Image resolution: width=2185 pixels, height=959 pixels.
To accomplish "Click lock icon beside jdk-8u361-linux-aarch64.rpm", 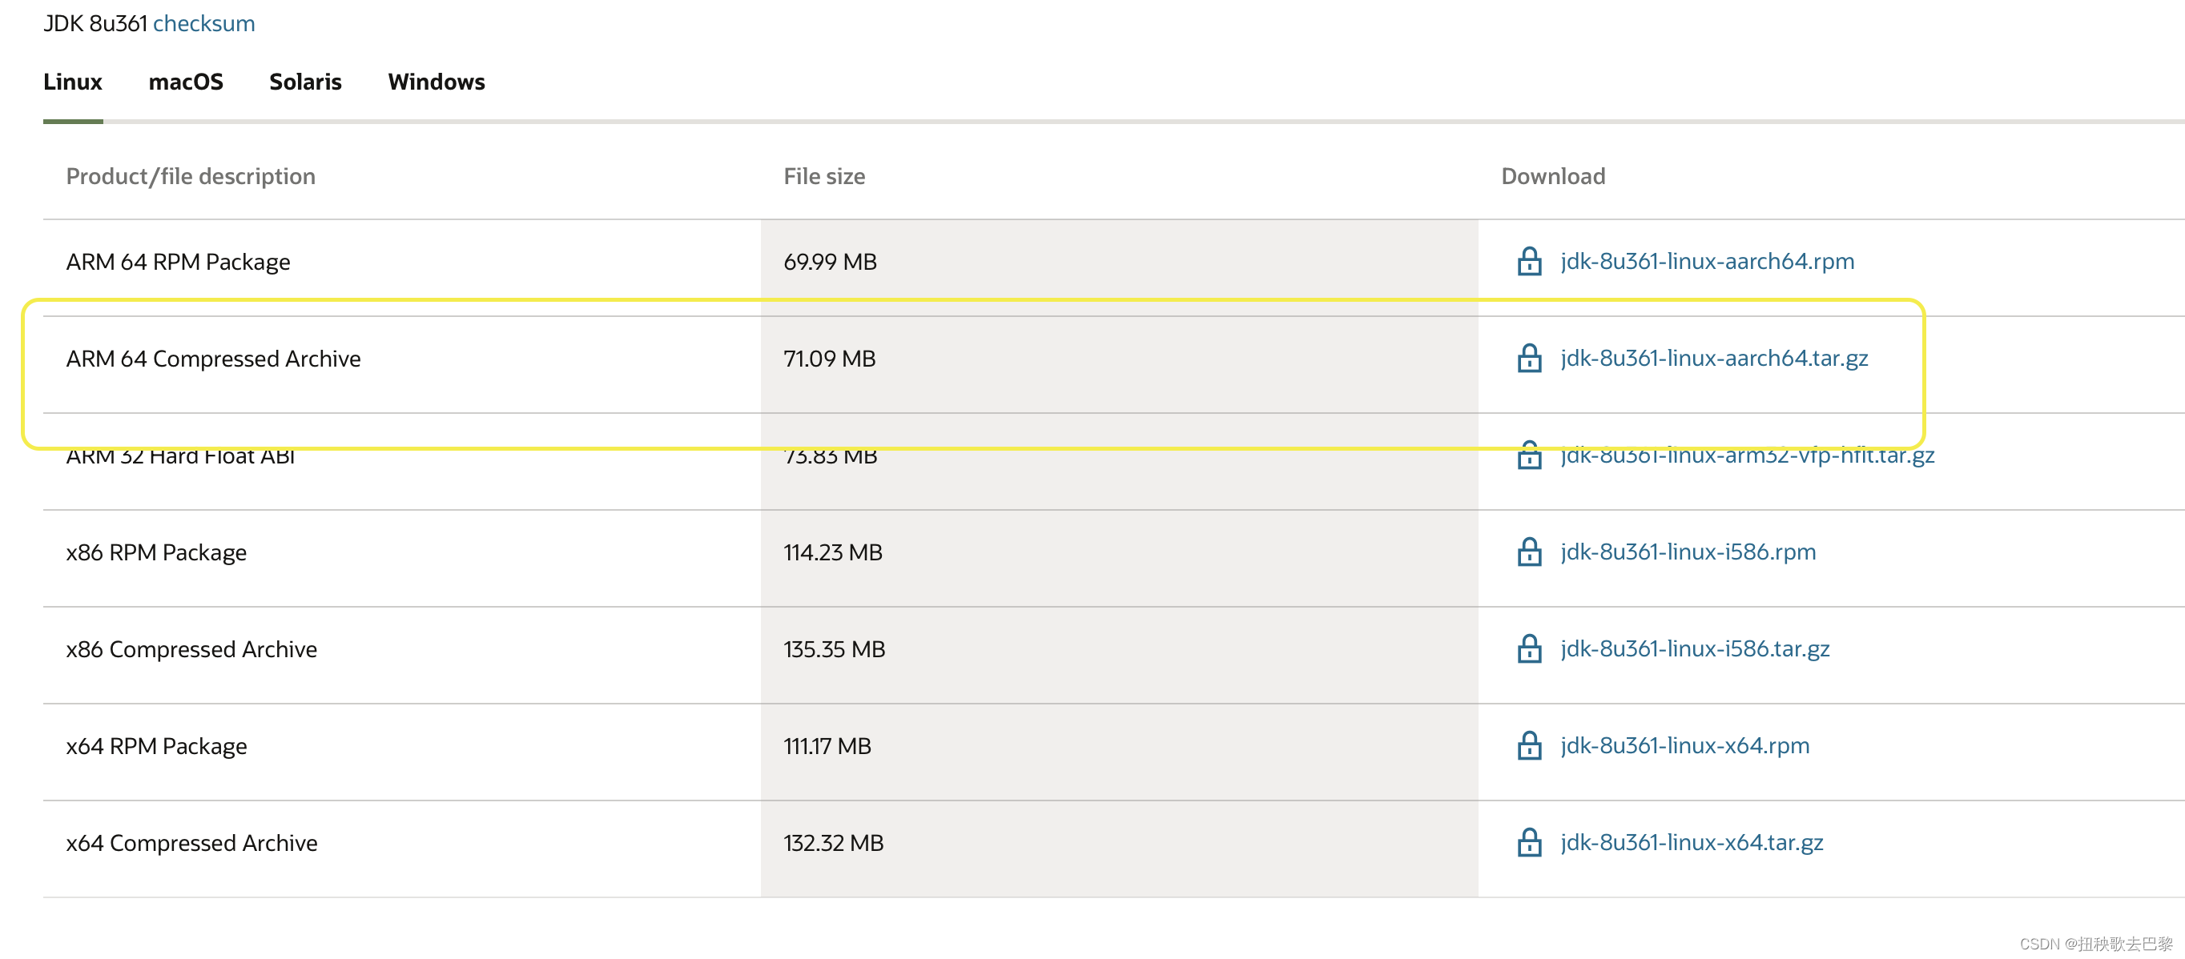I will (x=1528, y=261).
